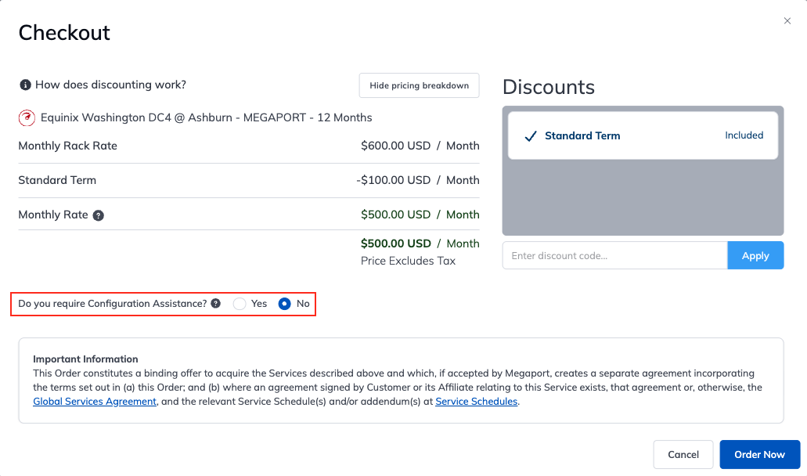807x476 pixels.
Task: Click the -$100.00 USD Standard Term value
Action: (393, 180)
